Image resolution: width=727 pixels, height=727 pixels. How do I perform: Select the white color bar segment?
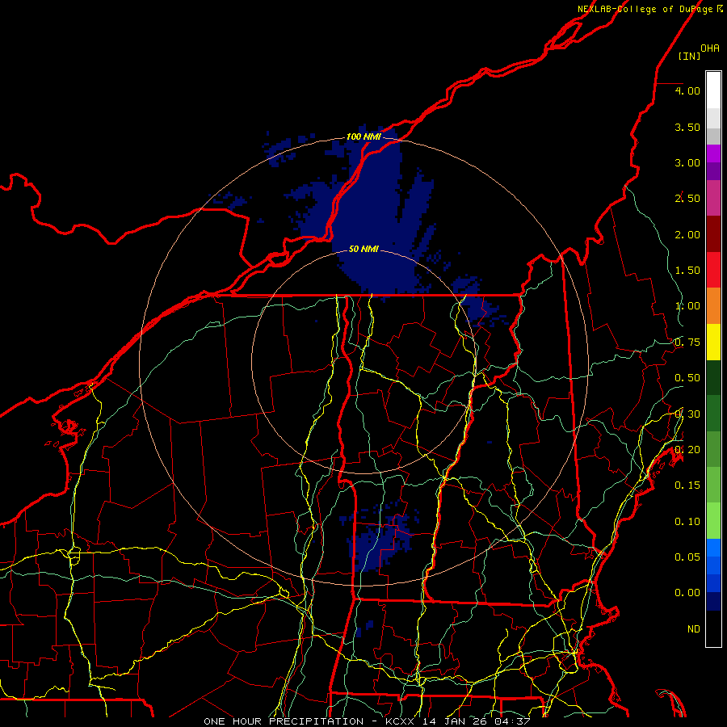713,90
